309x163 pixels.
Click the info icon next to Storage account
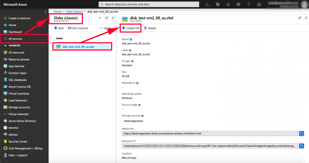click(142, 116)
